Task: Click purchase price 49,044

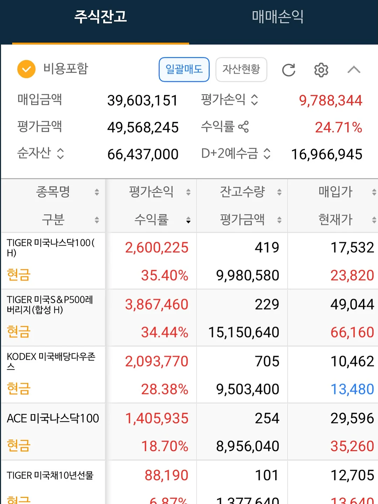Action: (x=352, y=304)
